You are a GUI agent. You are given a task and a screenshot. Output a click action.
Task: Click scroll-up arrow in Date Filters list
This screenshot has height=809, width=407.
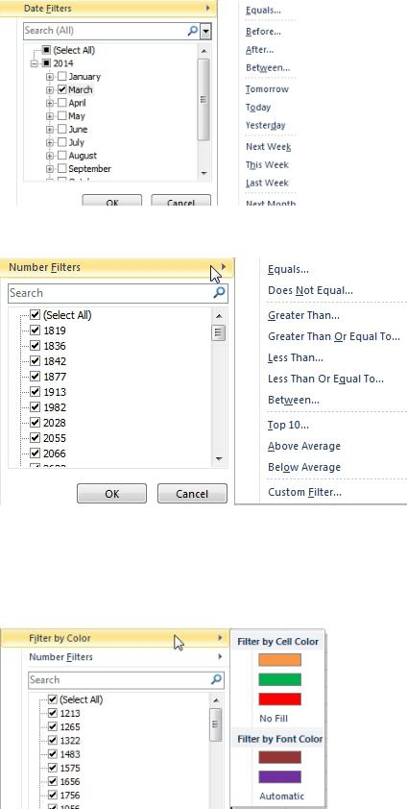tap(203, 51)
